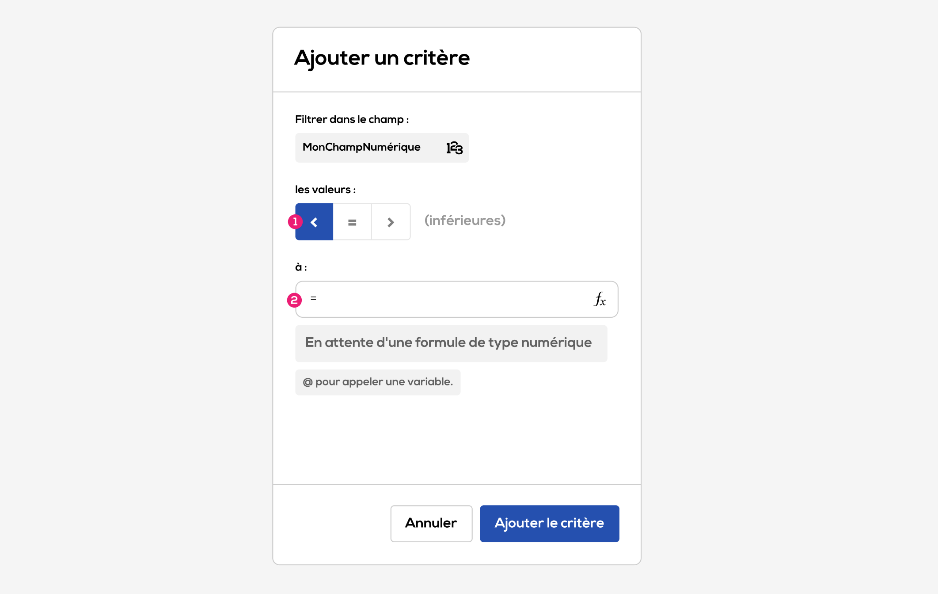The width and height of the screenshot is (938, 594).
Task: Click the 'Ajouter un critère' dialog title
Action: point(382,58)
